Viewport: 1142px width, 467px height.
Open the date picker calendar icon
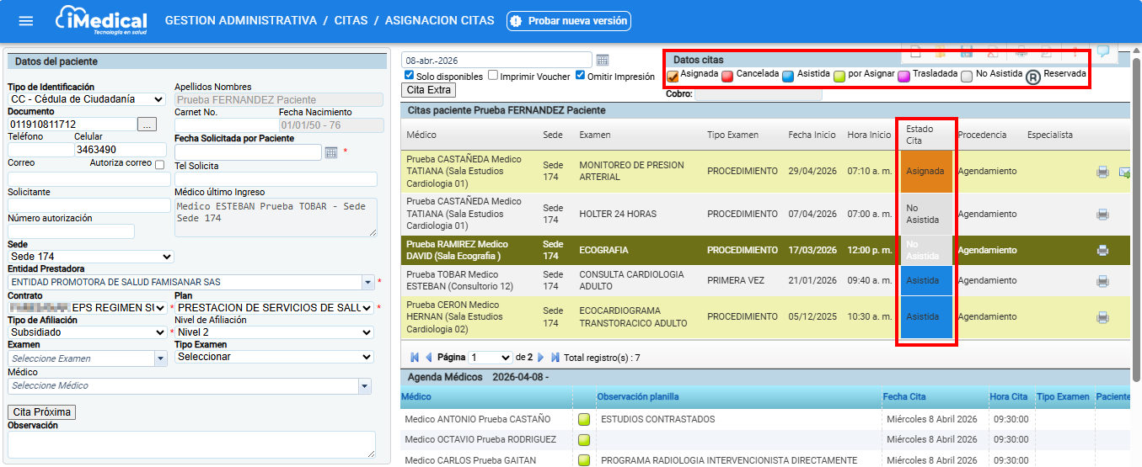tap(603, 60)
